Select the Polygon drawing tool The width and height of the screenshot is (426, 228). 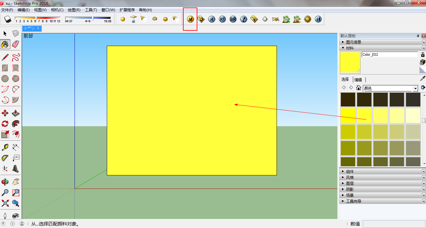[x=16, y=79]
